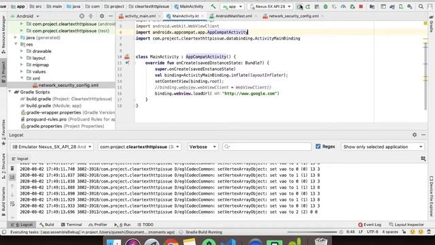Click the logcat search input field

267,147
